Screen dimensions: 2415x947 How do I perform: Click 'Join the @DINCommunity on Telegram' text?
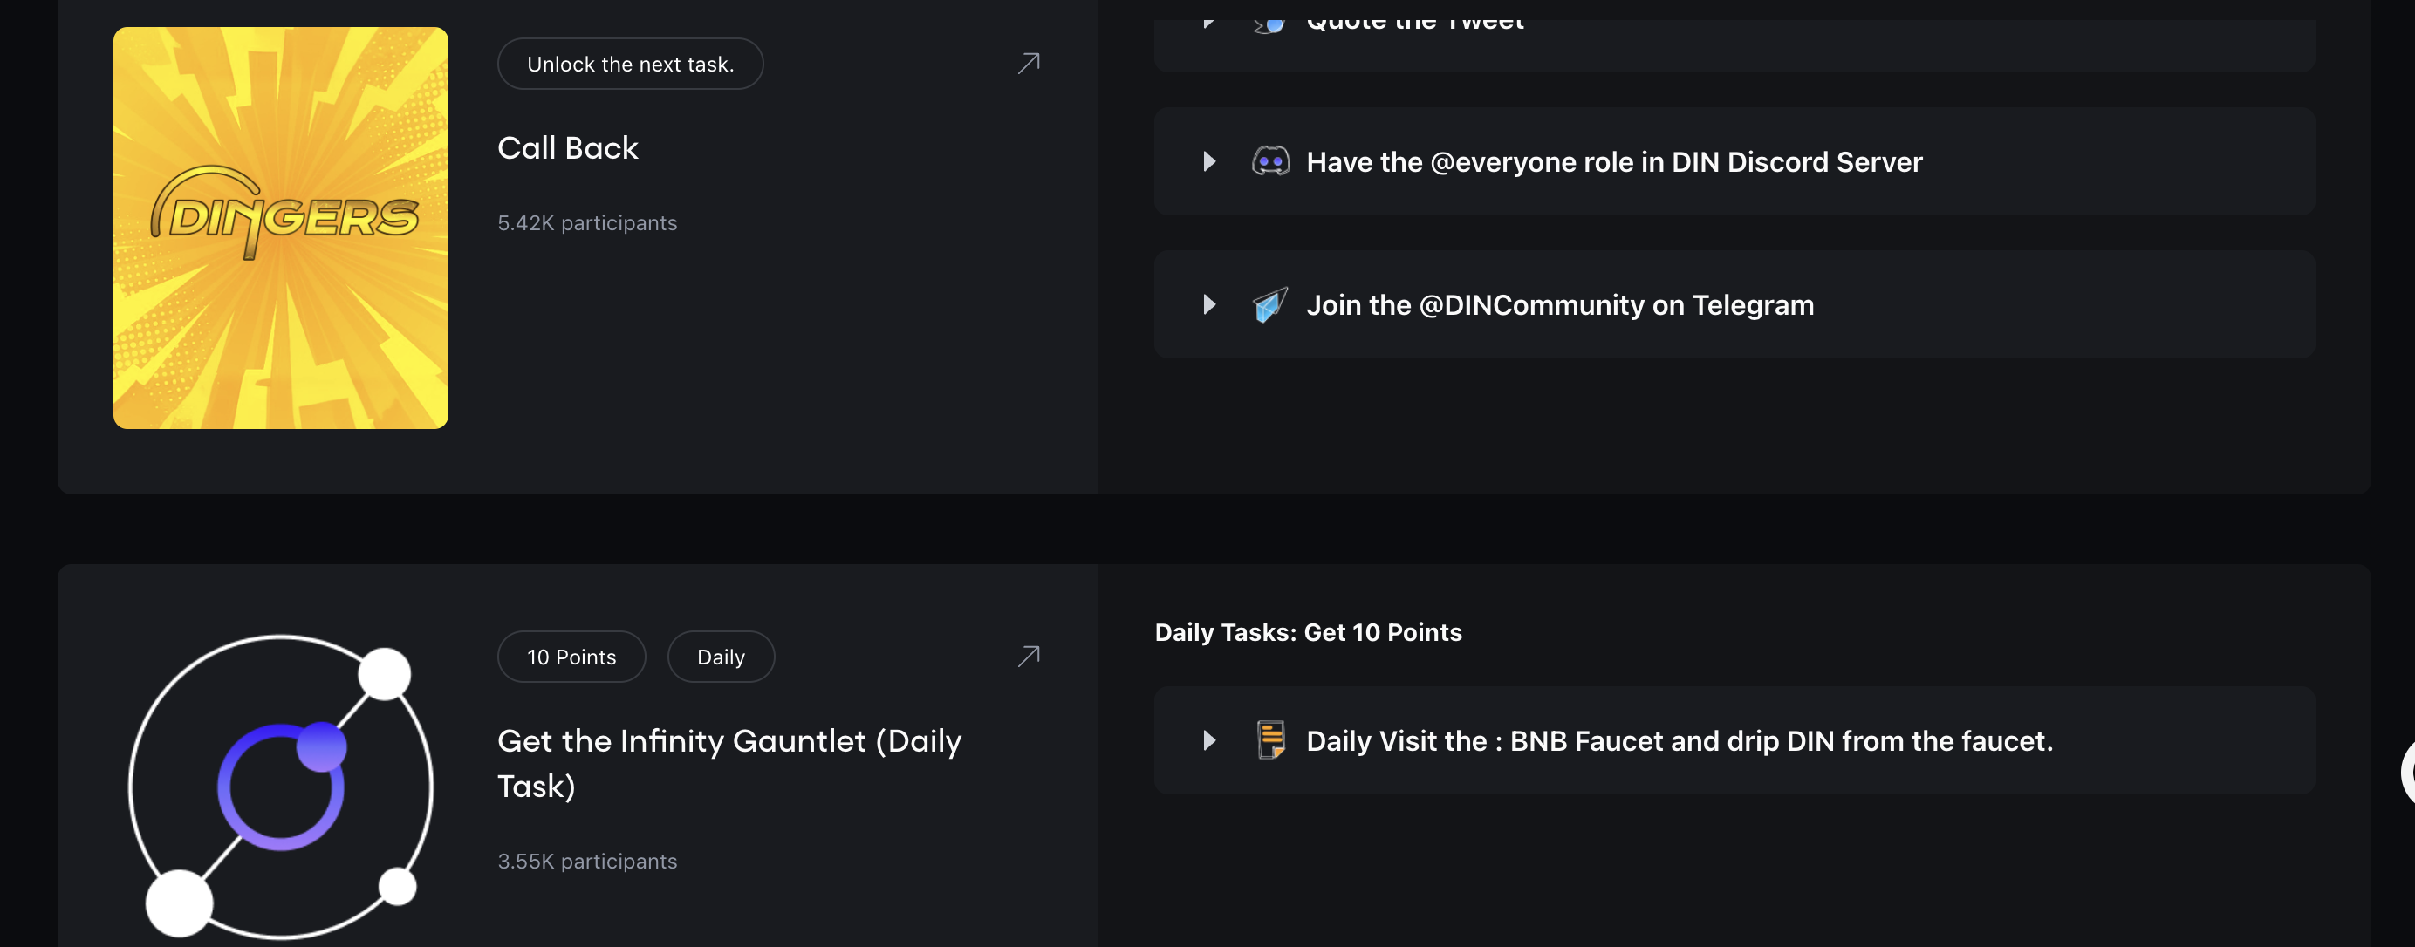[x=1560, y=305]
